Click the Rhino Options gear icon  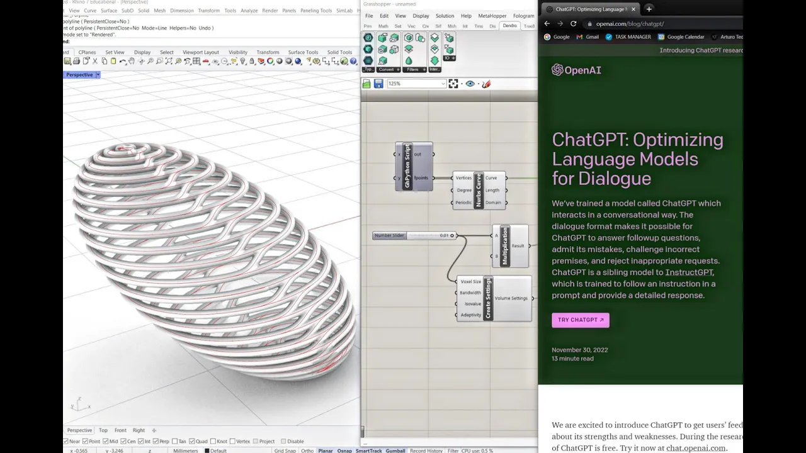point(317,61)
